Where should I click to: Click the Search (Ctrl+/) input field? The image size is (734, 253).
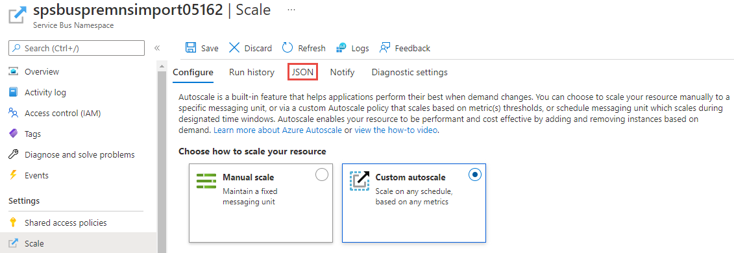(77, 48)
